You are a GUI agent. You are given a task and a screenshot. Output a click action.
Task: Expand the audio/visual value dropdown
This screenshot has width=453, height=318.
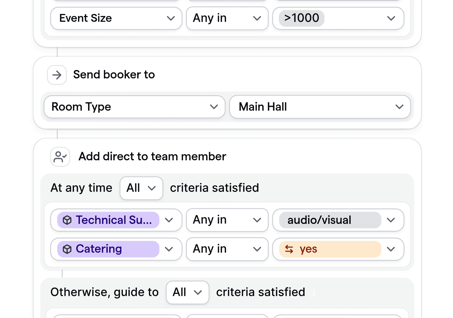pos(391,220)
